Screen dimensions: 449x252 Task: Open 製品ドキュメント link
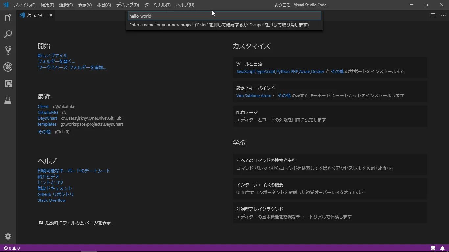55,188
